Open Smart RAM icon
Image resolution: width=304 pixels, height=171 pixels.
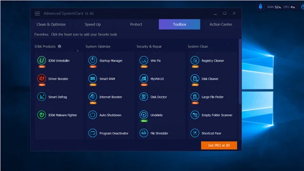click(93, 79)
